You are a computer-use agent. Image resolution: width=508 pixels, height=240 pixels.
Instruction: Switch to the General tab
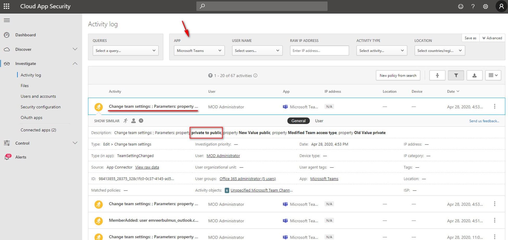pyautogui.click(x=299, y=121)
